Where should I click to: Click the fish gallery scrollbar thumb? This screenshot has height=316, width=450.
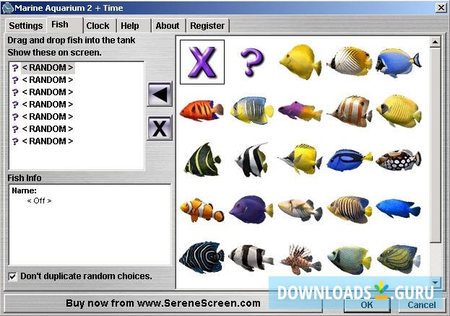coord(435,146)
